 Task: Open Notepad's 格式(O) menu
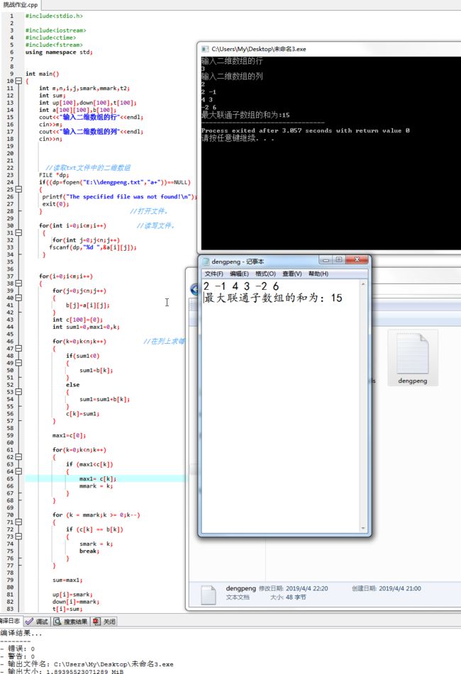coord(265,274)
